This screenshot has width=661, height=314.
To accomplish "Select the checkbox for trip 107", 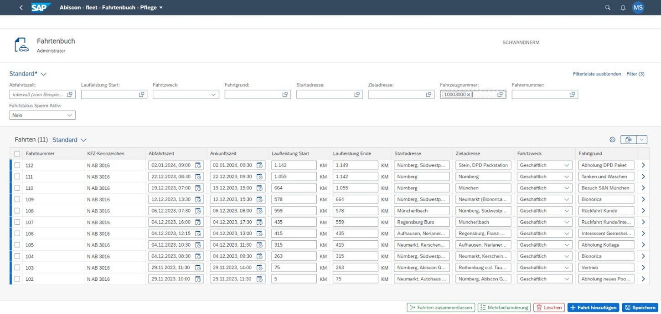I will coord(17,222).
